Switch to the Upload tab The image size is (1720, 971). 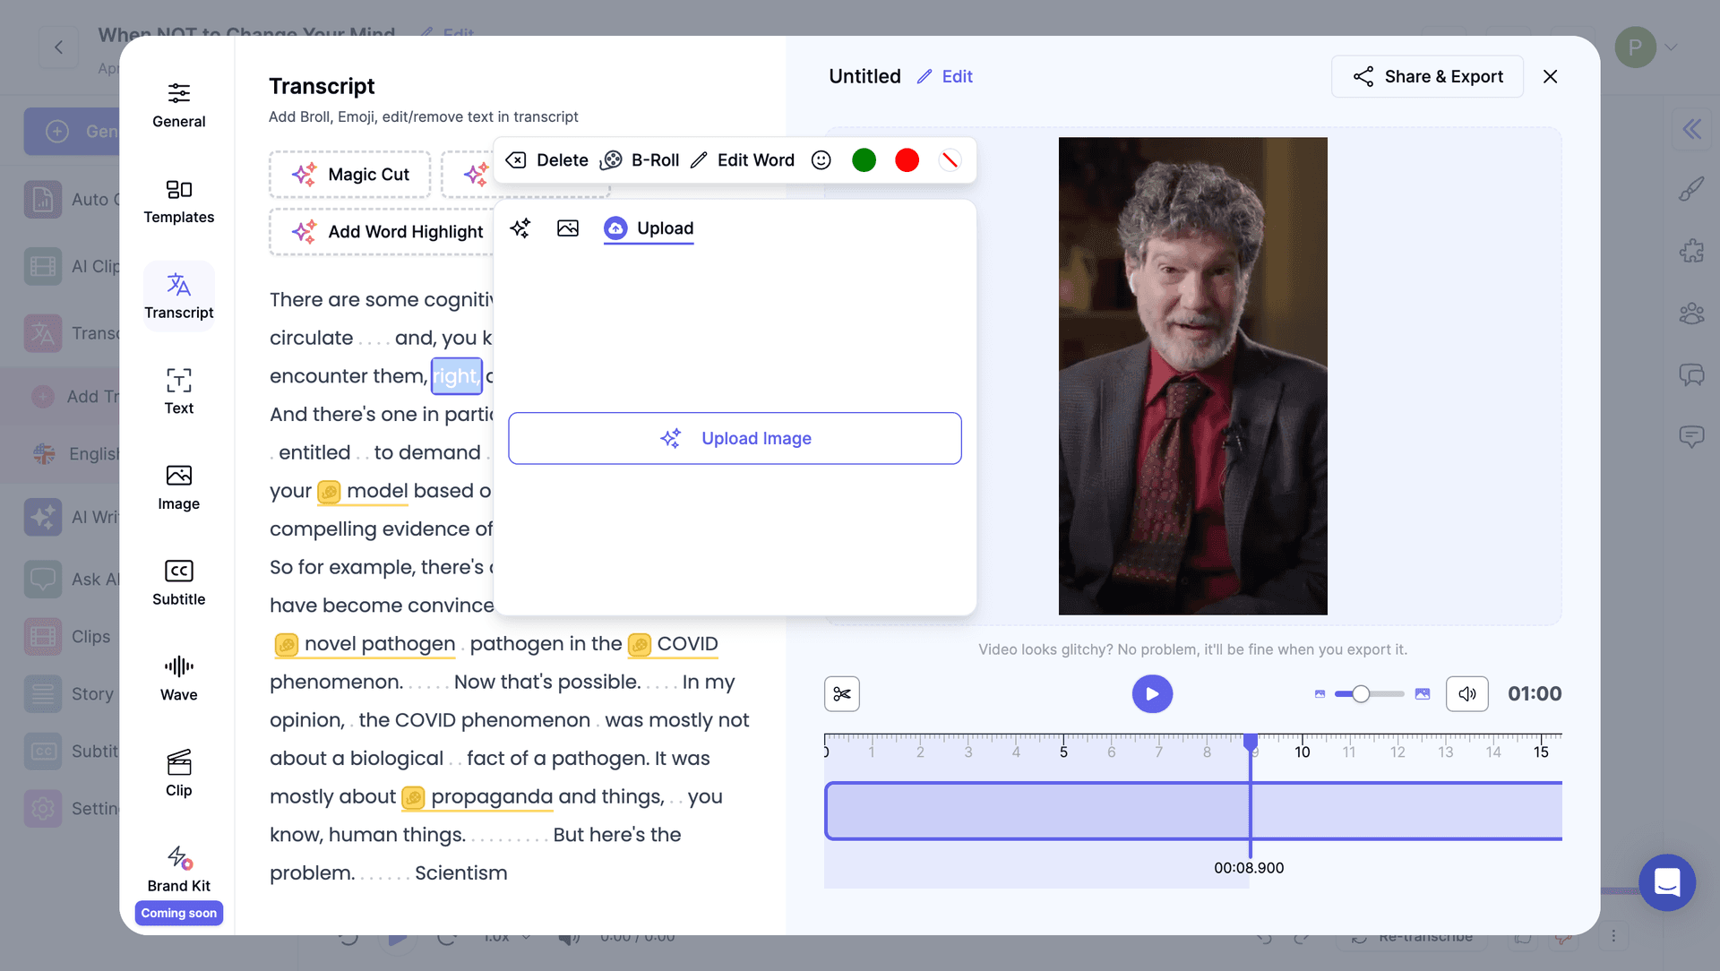tap(649, 228)
